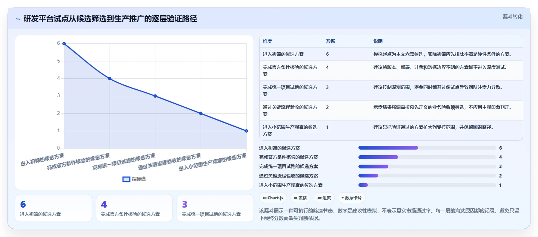Click progress value 6 beside the 进入初筛 bar
This screenshot has height=237, width=538.
pyautogui.click(x=500, y=148)
